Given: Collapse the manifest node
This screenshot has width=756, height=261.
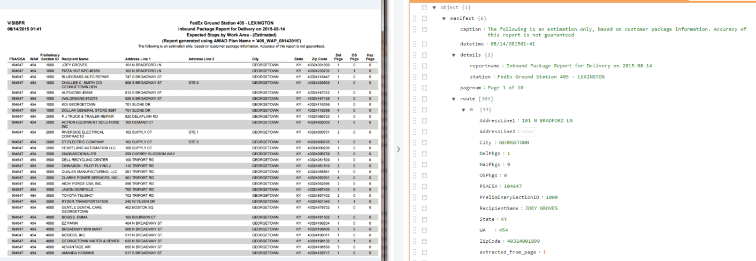Looking at the screenshot, I should 444,18.
